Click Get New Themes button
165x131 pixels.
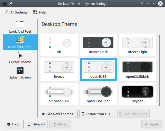[x=59, y=114]
